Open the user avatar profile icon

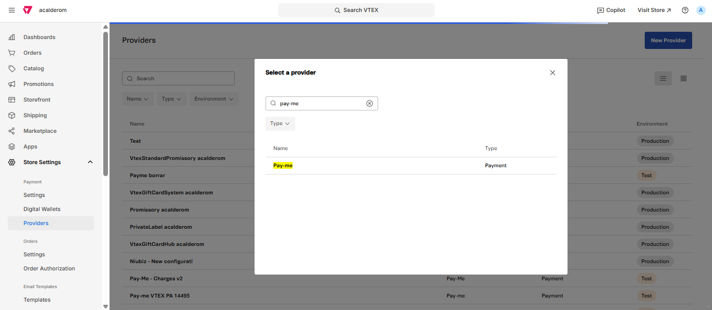[701, 10]
